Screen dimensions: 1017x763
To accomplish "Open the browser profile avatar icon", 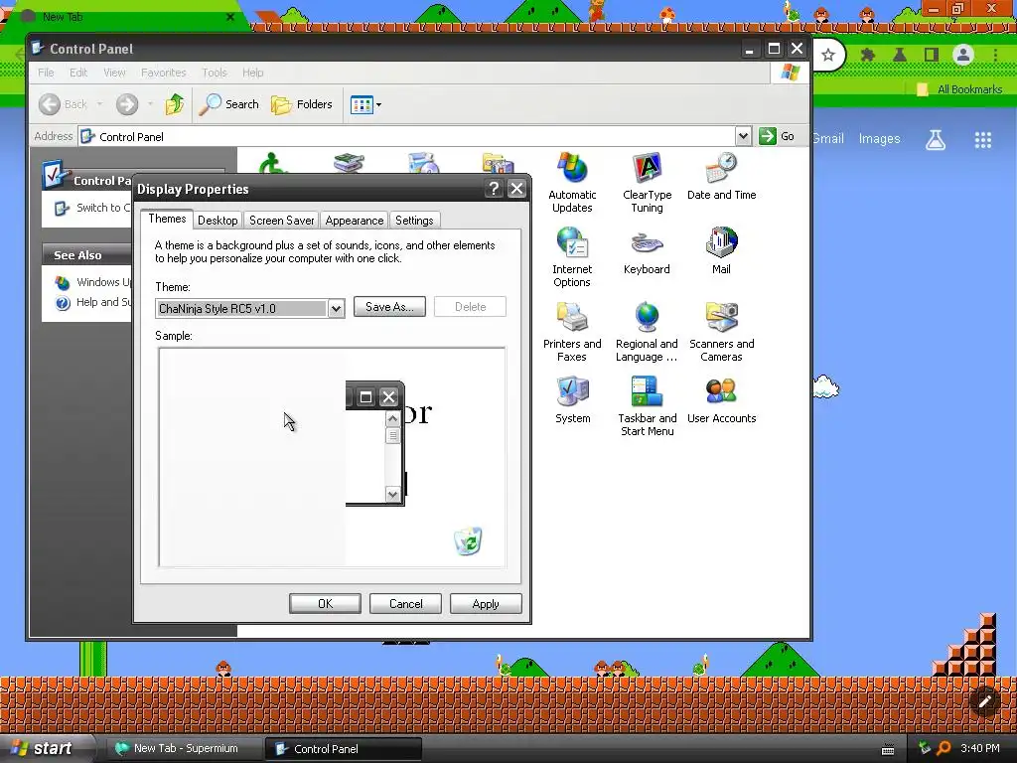I will (x=963, y=56).
